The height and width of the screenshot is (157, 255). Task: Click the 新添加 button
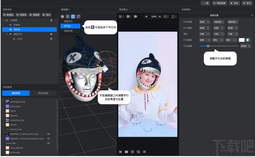(8, 15)
